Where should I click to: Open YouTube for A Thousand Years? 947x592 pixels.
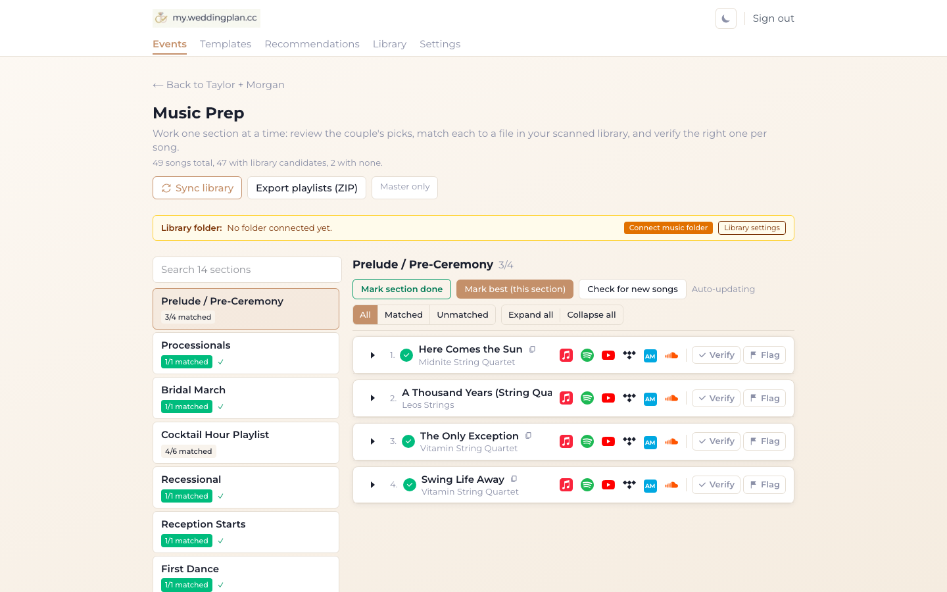608,398
